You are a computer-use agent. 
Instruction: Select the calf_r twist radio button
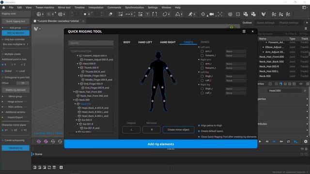coord(202,93)
